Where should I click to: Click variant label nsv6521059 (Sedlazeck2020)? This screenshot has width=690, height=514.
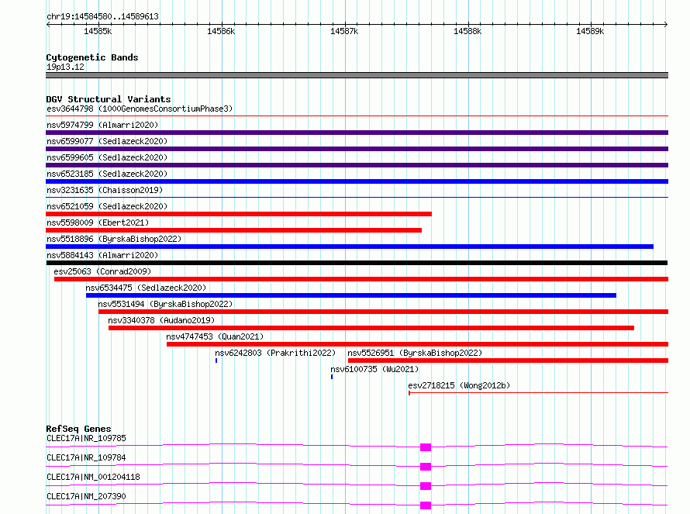click(x=107, y=206)
